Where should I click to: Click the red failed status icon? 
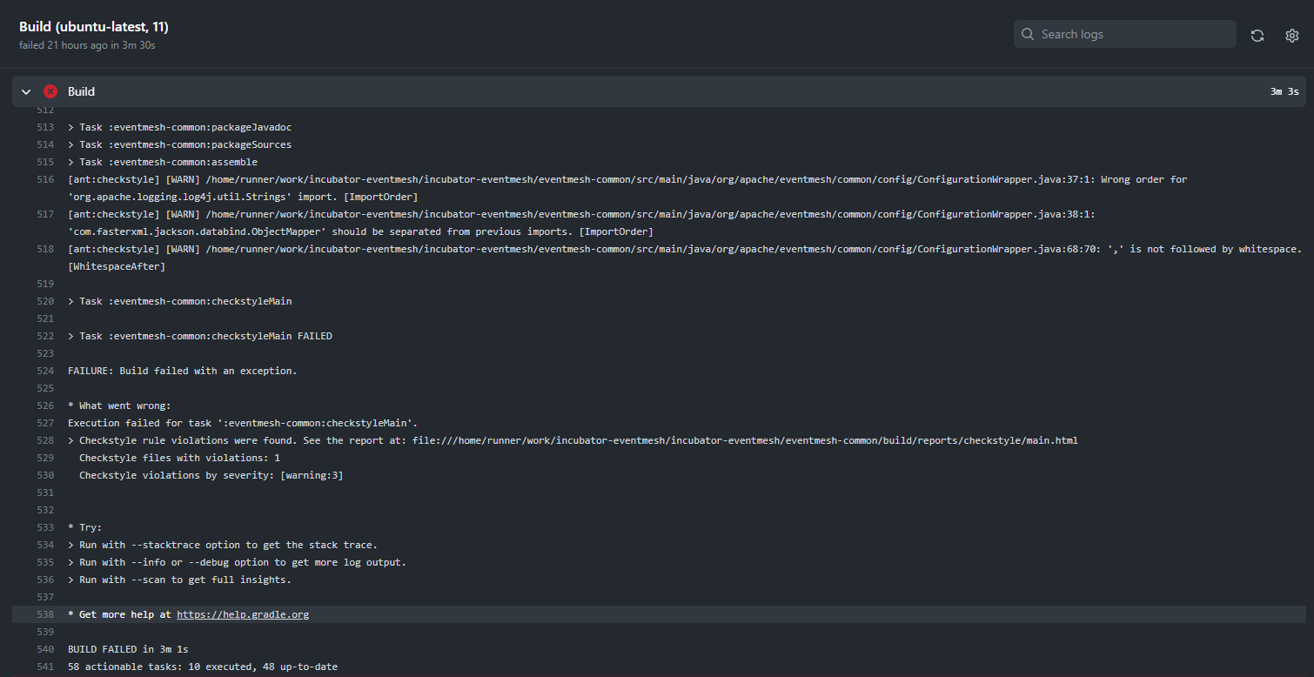pyautogui.click(x=50, y=91)
